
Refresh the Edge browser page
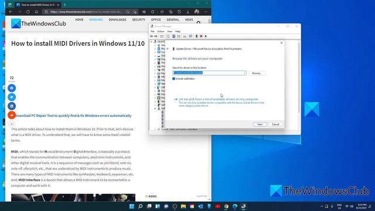pos(28,12)
